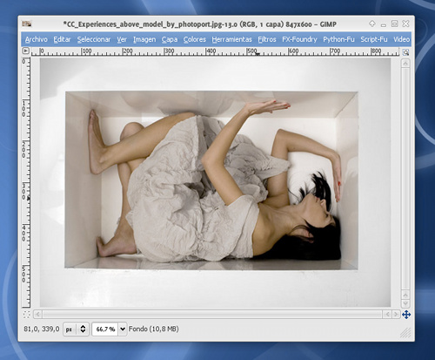The width and height of the screenshot is (435, 360).
Task: Click the title bar shade up-arrow button
Action: click(372, 24)
